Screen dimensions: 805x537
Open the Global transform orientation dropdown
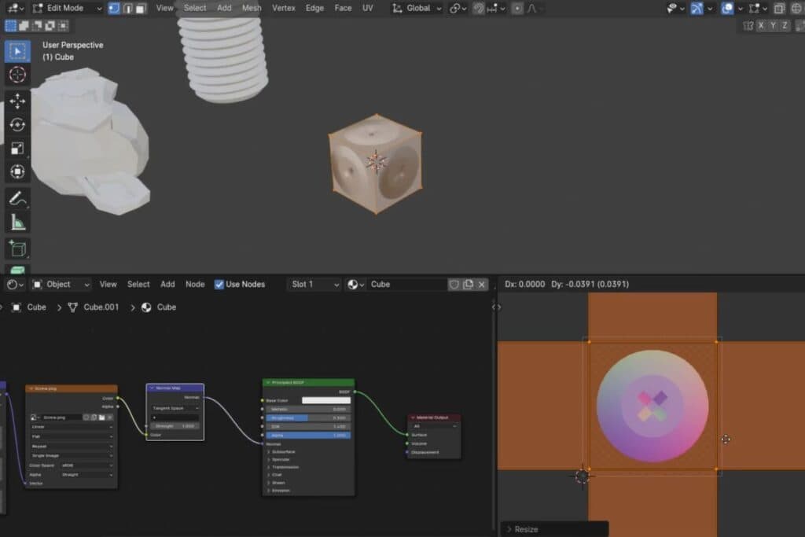[417, 8]
